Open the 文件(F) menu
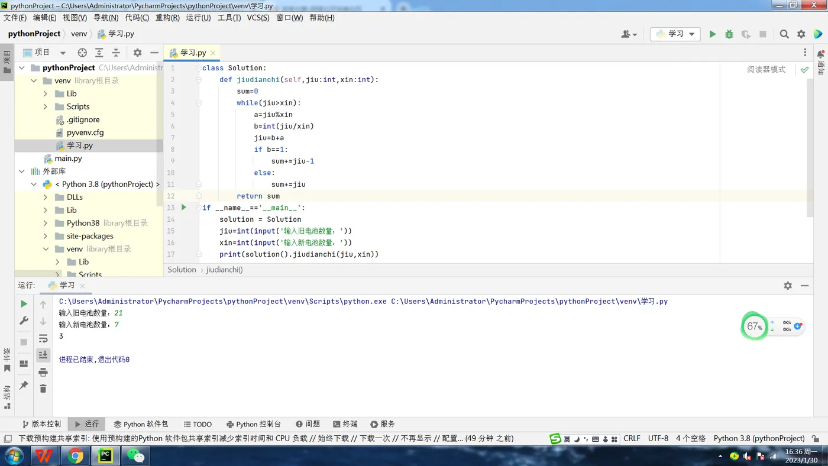828x466 pixels. [x=15, y=18]
